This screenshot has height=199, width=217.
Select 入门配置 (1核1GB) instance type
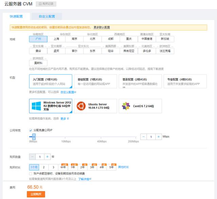pos(51,82)
